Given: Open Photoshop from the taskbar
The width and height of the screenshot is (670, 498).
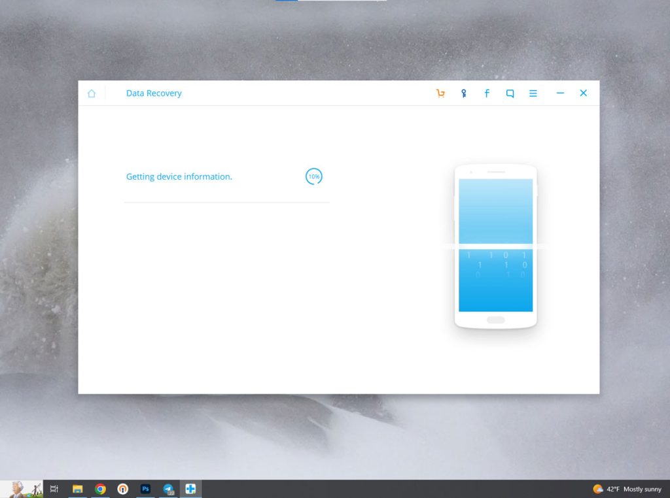Looking at the screenshot, I should (145, 489).
